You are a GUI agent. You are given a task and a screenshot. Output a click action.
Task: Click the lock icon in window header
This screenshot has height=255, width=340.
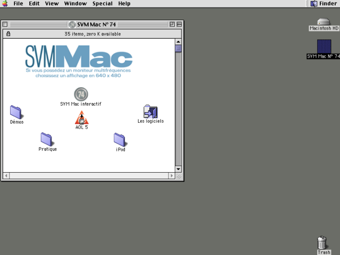point(8,34)
